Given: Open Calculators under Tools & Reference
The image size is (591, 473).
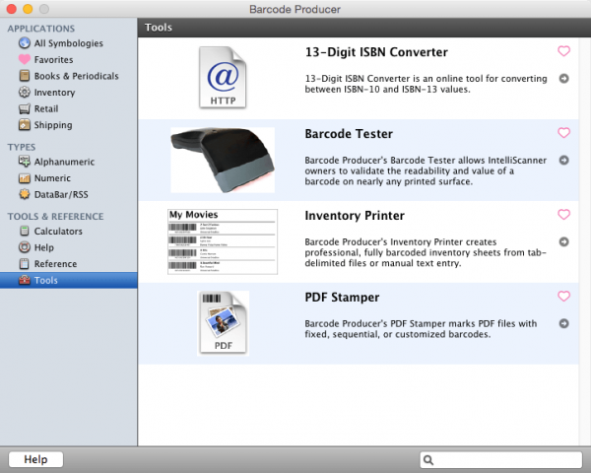Looking at the screenshot, I should pyautogui.click(x=69, y=231).
